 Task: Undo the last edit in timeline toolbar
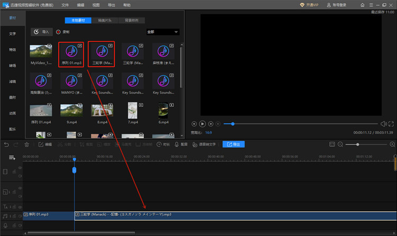[6, 144]
